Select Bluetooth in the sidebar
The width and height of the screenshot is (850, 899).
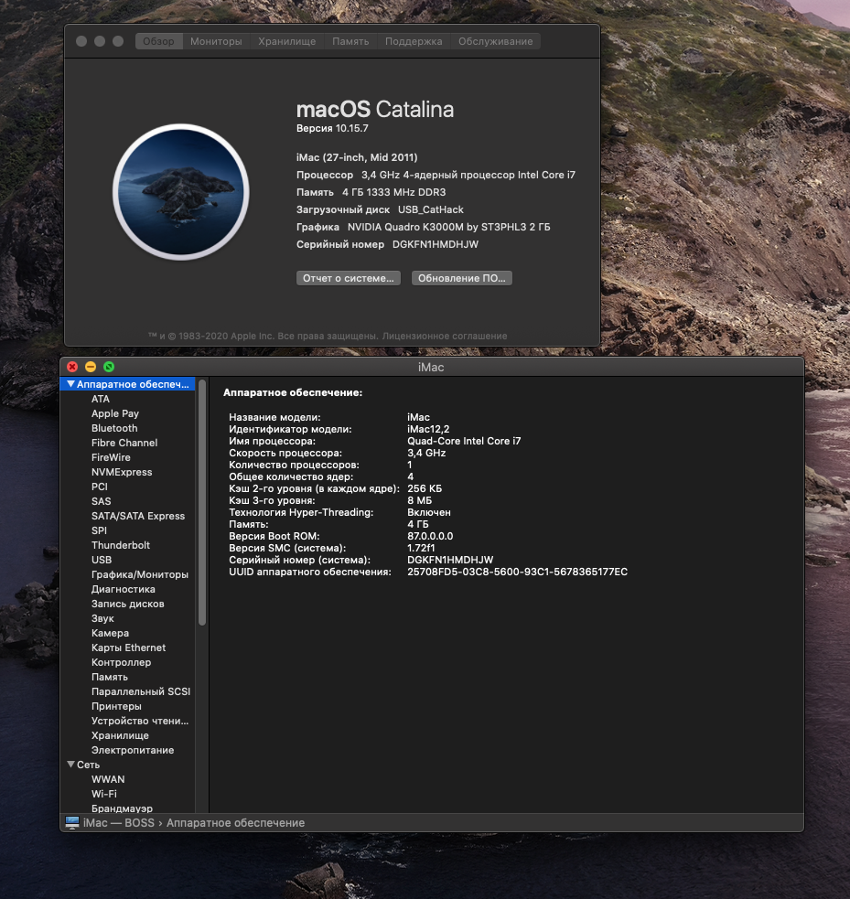(x=114, y=428)
